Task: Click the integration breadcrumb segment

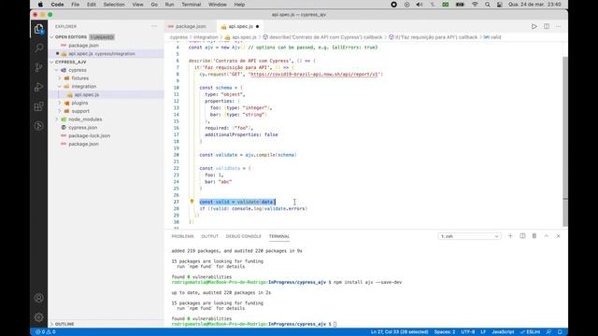Action: (206, 37)
